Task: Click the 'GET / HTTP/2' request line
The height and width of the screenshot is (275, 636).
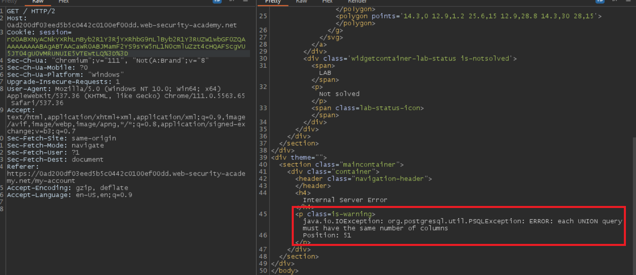Action: [31, 11]
